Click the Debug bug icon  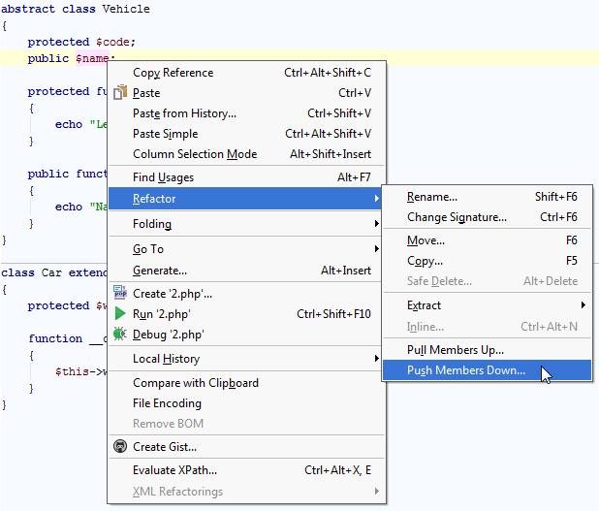(120, 335)
